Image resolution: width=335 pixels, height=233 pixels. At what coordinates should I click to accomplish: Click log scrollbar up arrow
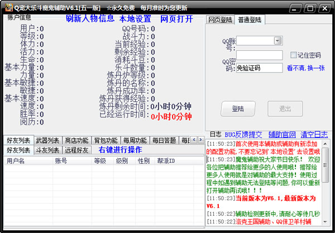[x=325, y=144]
